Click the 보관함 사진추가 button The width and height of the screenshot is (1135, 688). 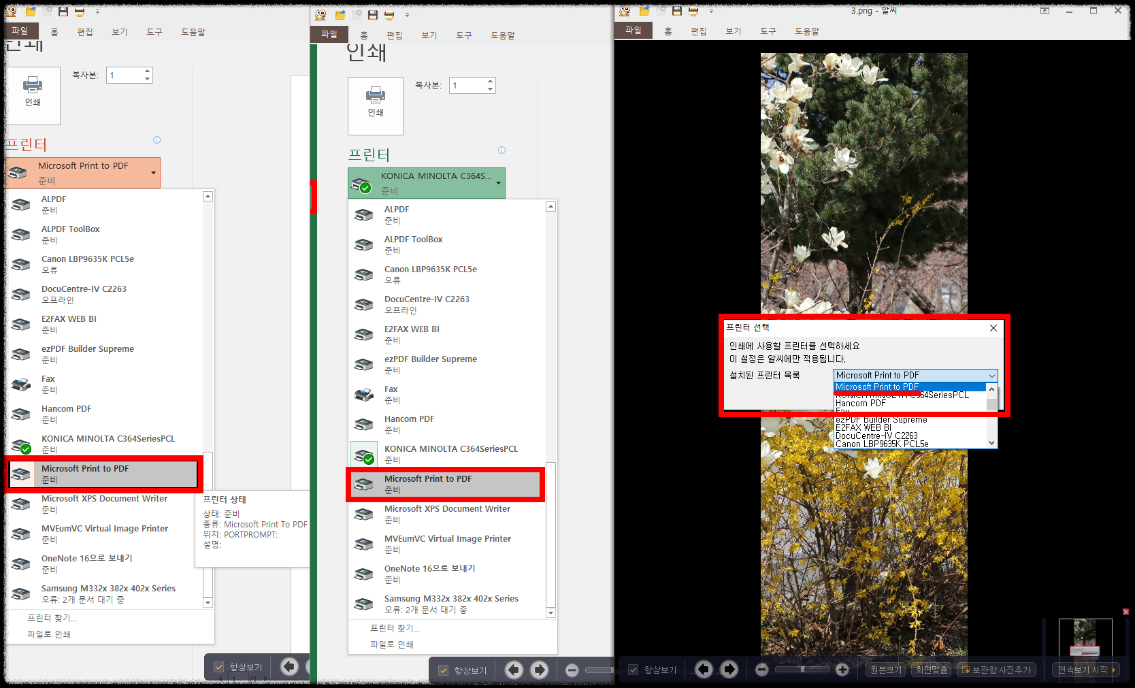pos(996,670)
